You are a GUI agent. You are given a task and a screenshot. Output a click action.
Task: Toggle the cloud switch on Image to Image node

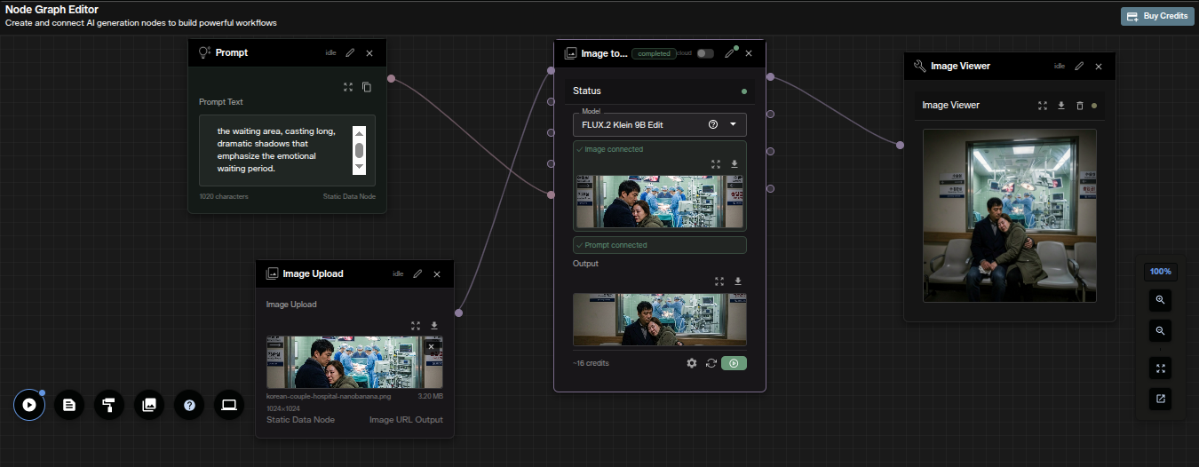pos(705,53)
